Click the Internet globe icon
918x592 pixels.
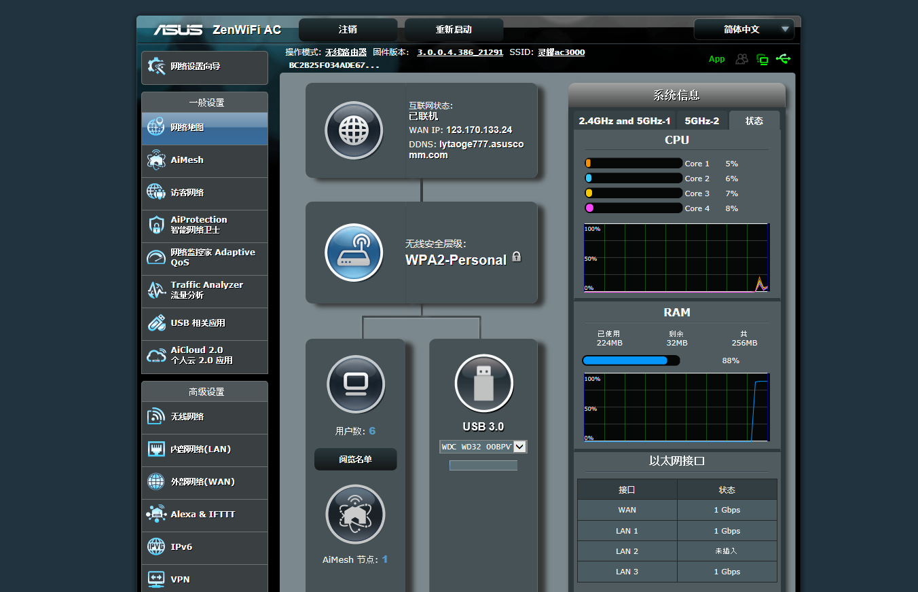354,130
